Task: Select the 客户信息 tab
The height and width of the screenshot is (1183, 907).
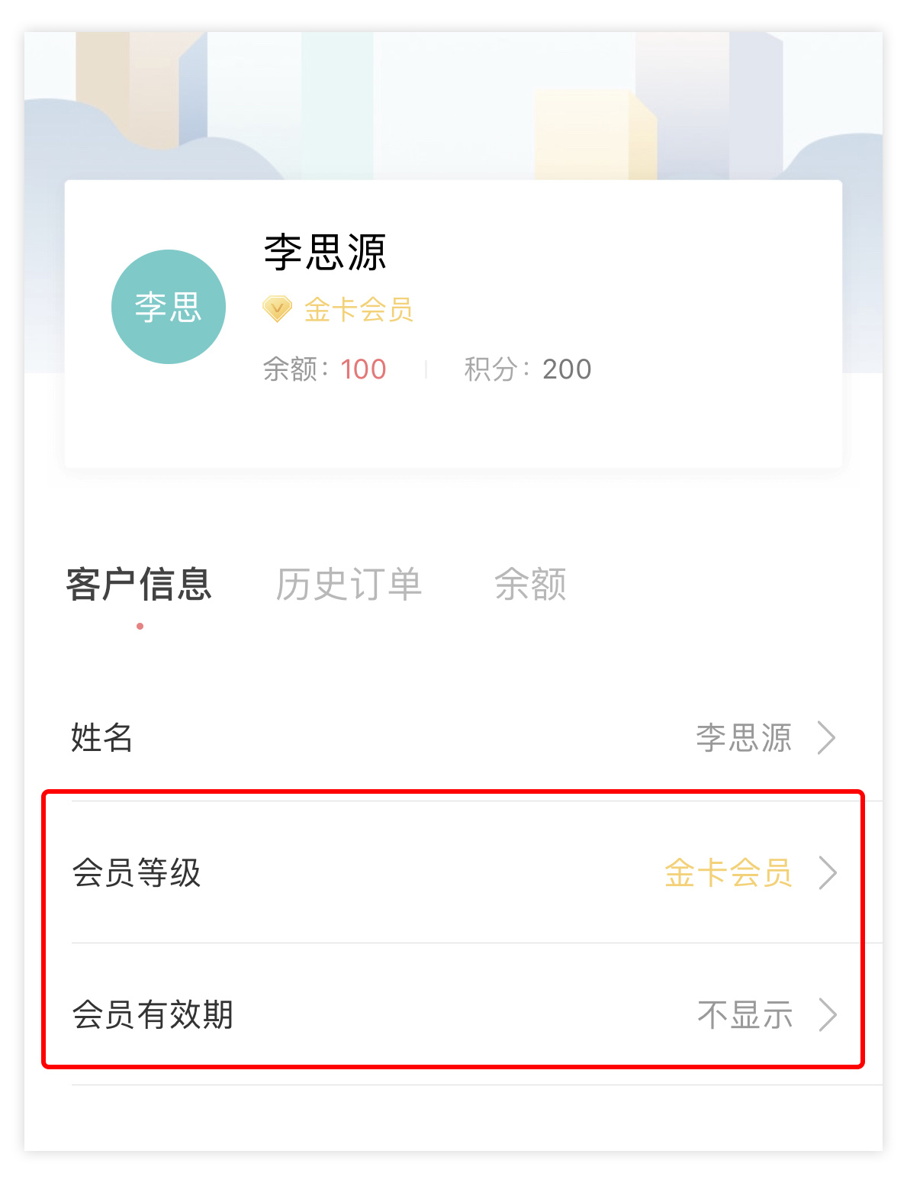Action: tap(139, 585)
